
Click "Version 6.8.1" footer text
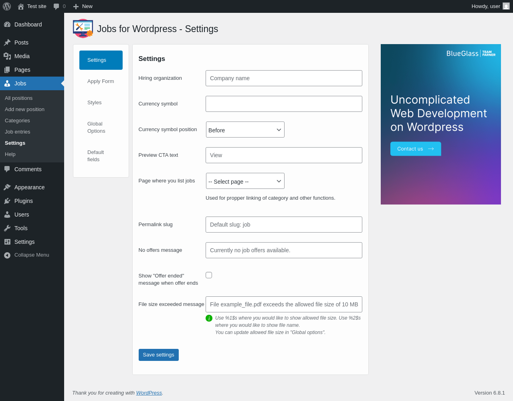tap(490, 393)
